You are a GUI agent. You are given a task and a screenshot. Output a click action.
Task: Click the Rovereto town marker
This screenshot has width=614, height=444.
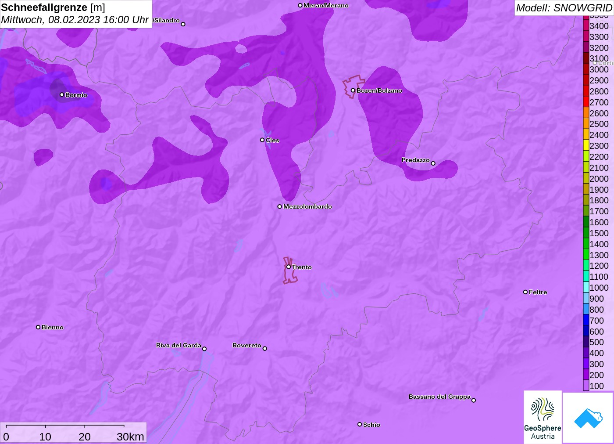tap(265, 349)
